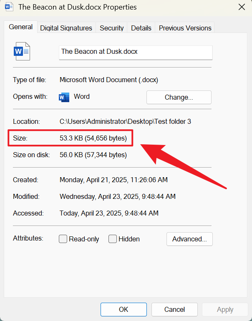Enable the Read-only checkbox
Viewport: 252px width, 321px height.
[63, 239]
